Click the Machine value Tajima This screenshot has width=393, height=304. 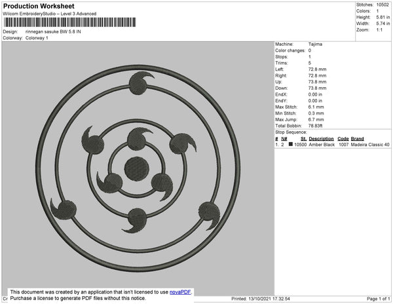click(x=315, y=44)
